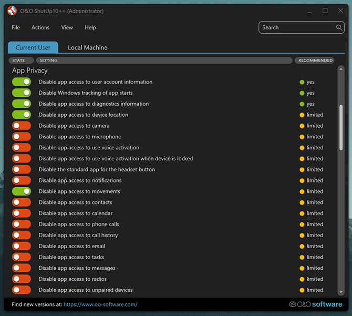
Task: Toggle Disable Windows tracking of app starts
Action: pos(22,93)
